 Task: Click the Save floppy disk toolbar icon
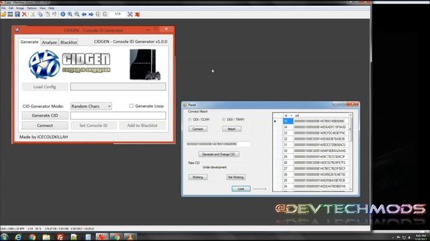17,14
